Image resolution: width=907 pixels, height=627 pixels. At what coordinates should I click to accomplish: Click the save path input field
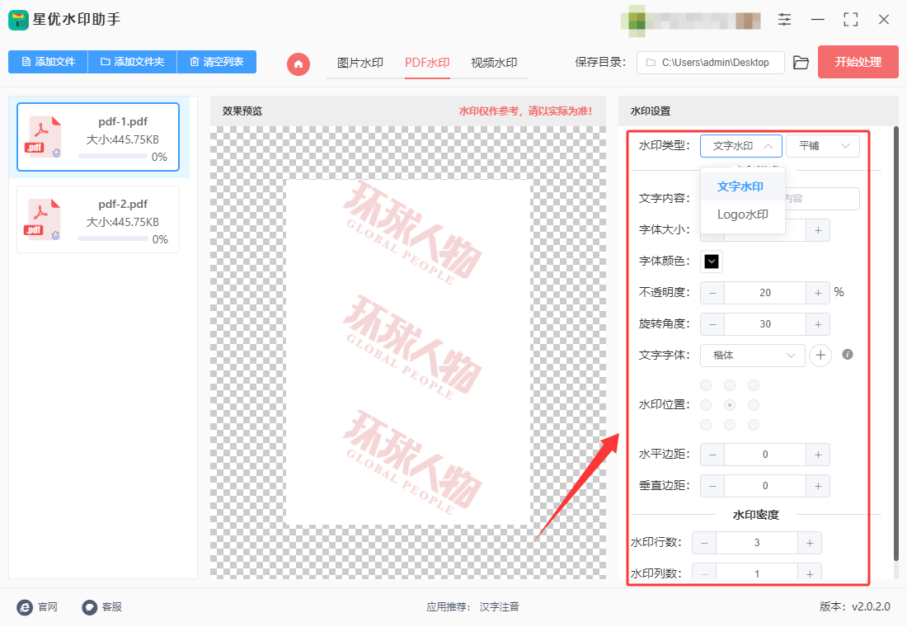click(710, 63)
